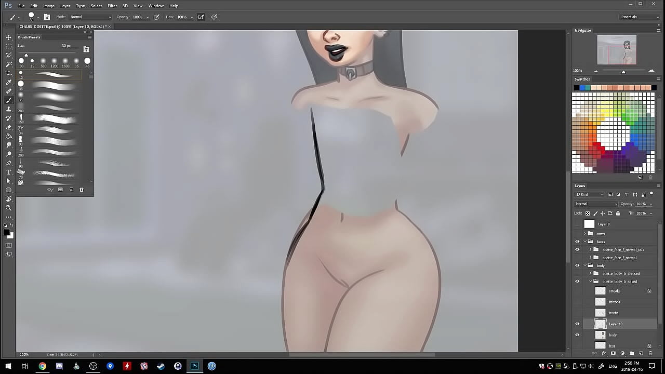Open the Layer menu
Image resolution: width=665 pixels, height=374 pixels.
click(65, 6)
